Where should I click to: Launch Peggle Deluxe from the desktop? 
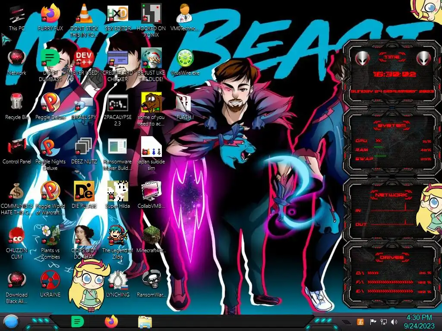pyautogui.click(x=50, y=106)
